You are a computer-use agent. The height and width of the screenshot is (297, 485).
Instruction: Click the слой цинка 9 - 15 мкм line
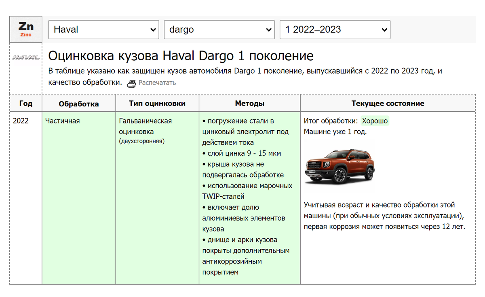click(x=242, y=153)
